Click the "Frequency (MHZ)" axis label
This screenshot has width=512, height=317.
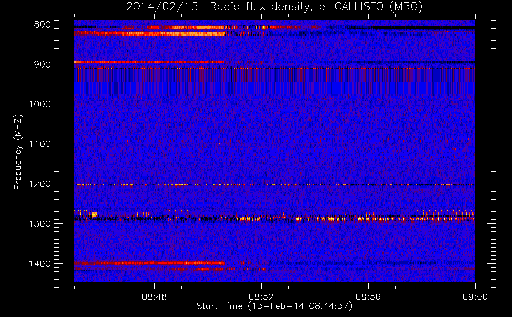pyautogui.click(x=18, y=152)
